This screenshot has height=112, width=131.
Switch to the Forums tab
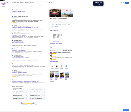coord(22,6)
